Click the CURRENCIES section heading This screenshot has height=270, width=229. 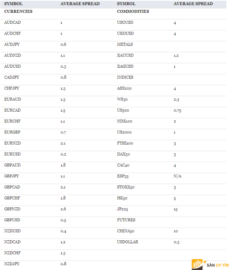(x=18, y=11)
